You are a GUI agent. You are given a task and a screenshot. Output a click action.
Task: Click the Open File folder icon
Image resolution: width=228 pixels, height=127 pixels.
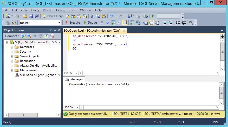25,16
